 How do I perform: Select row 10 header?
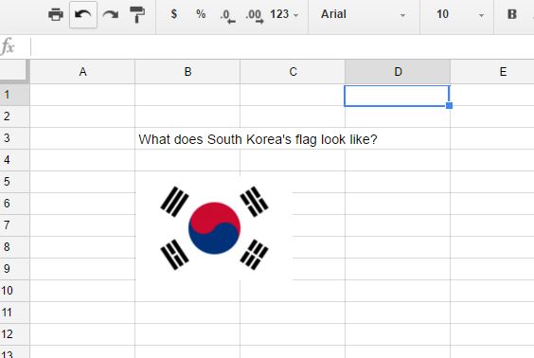pyautogui.click(x=14, y=291)
